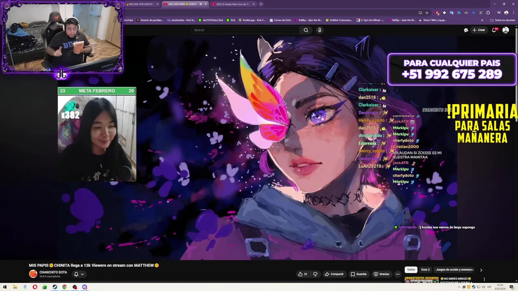Screen dimensions: 518x291
Task: Dislike the video with thumbs-down
Action: tap(315, 274)
